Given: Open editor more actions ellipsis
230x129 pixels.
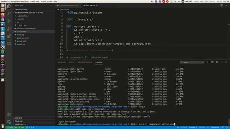Looking at the screenshot, I should 226,5.
